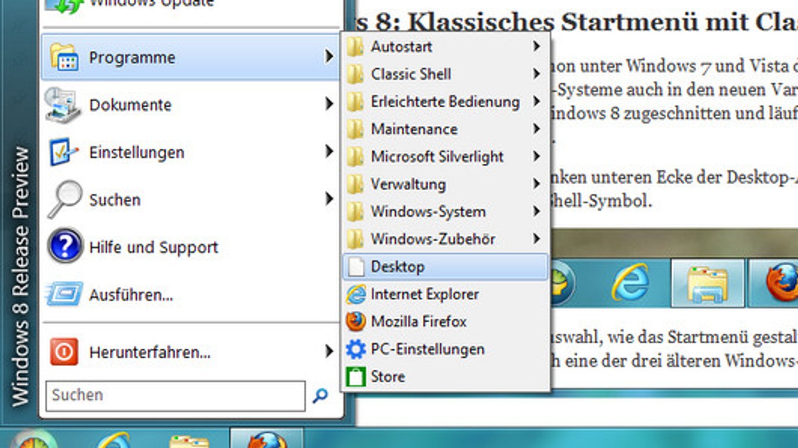The width and height of the screenshot is (798, 448).
Task: Select Herunterfahren... in the start menu
Action: click(x=190, y=352)
